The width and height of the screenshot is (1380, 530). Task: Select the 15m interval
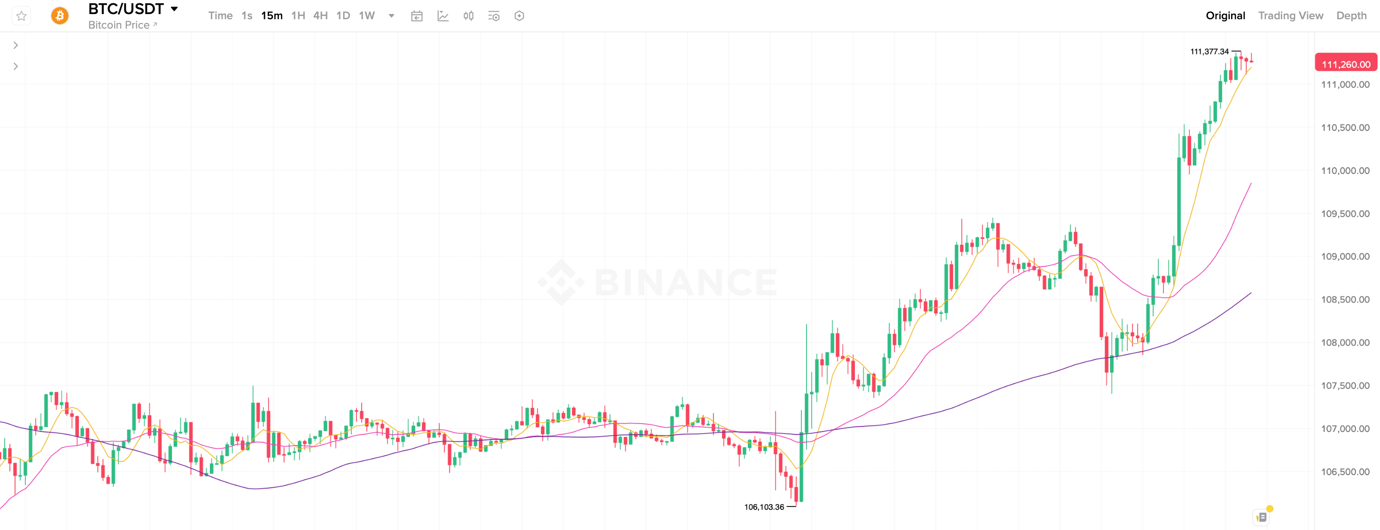[x=271, y=16]
